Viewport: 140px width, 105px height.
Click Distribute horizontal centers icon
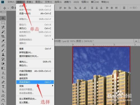[x=112, y=8]
